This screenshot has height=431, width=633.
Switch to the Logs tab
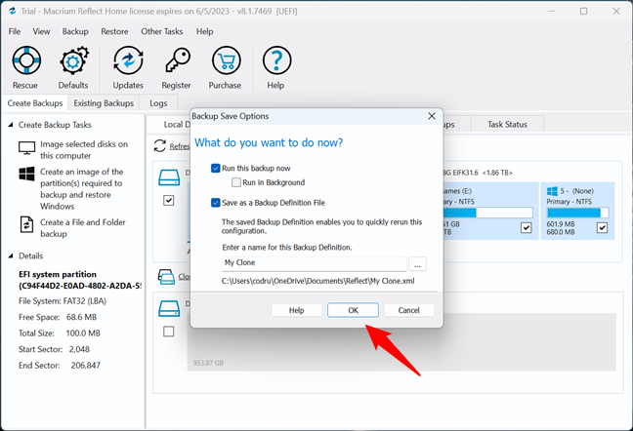point(158,103)
